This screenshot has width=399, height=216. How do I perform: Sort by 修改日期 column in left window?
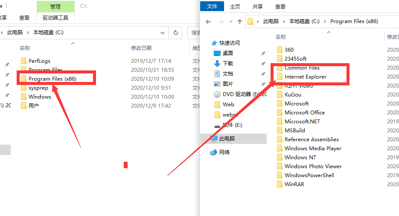tap(141, 48)
